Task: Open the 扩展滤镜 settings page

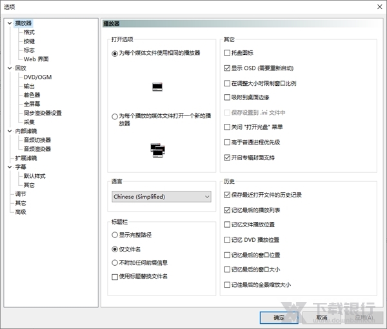Action: click(26, 158)
